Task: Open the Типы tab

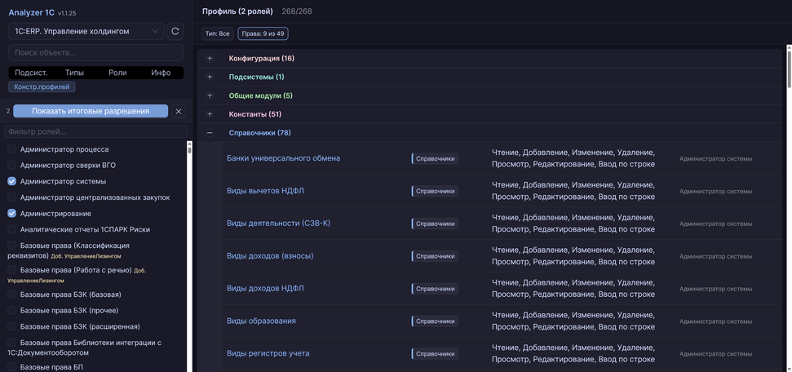Action: point(74,73)
